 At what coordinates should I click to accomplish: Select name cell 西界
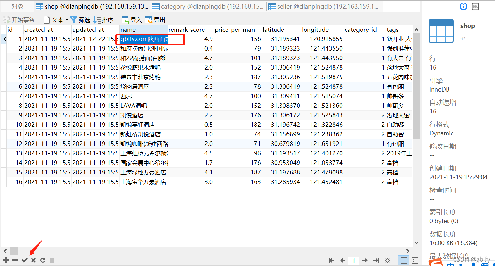144,96
